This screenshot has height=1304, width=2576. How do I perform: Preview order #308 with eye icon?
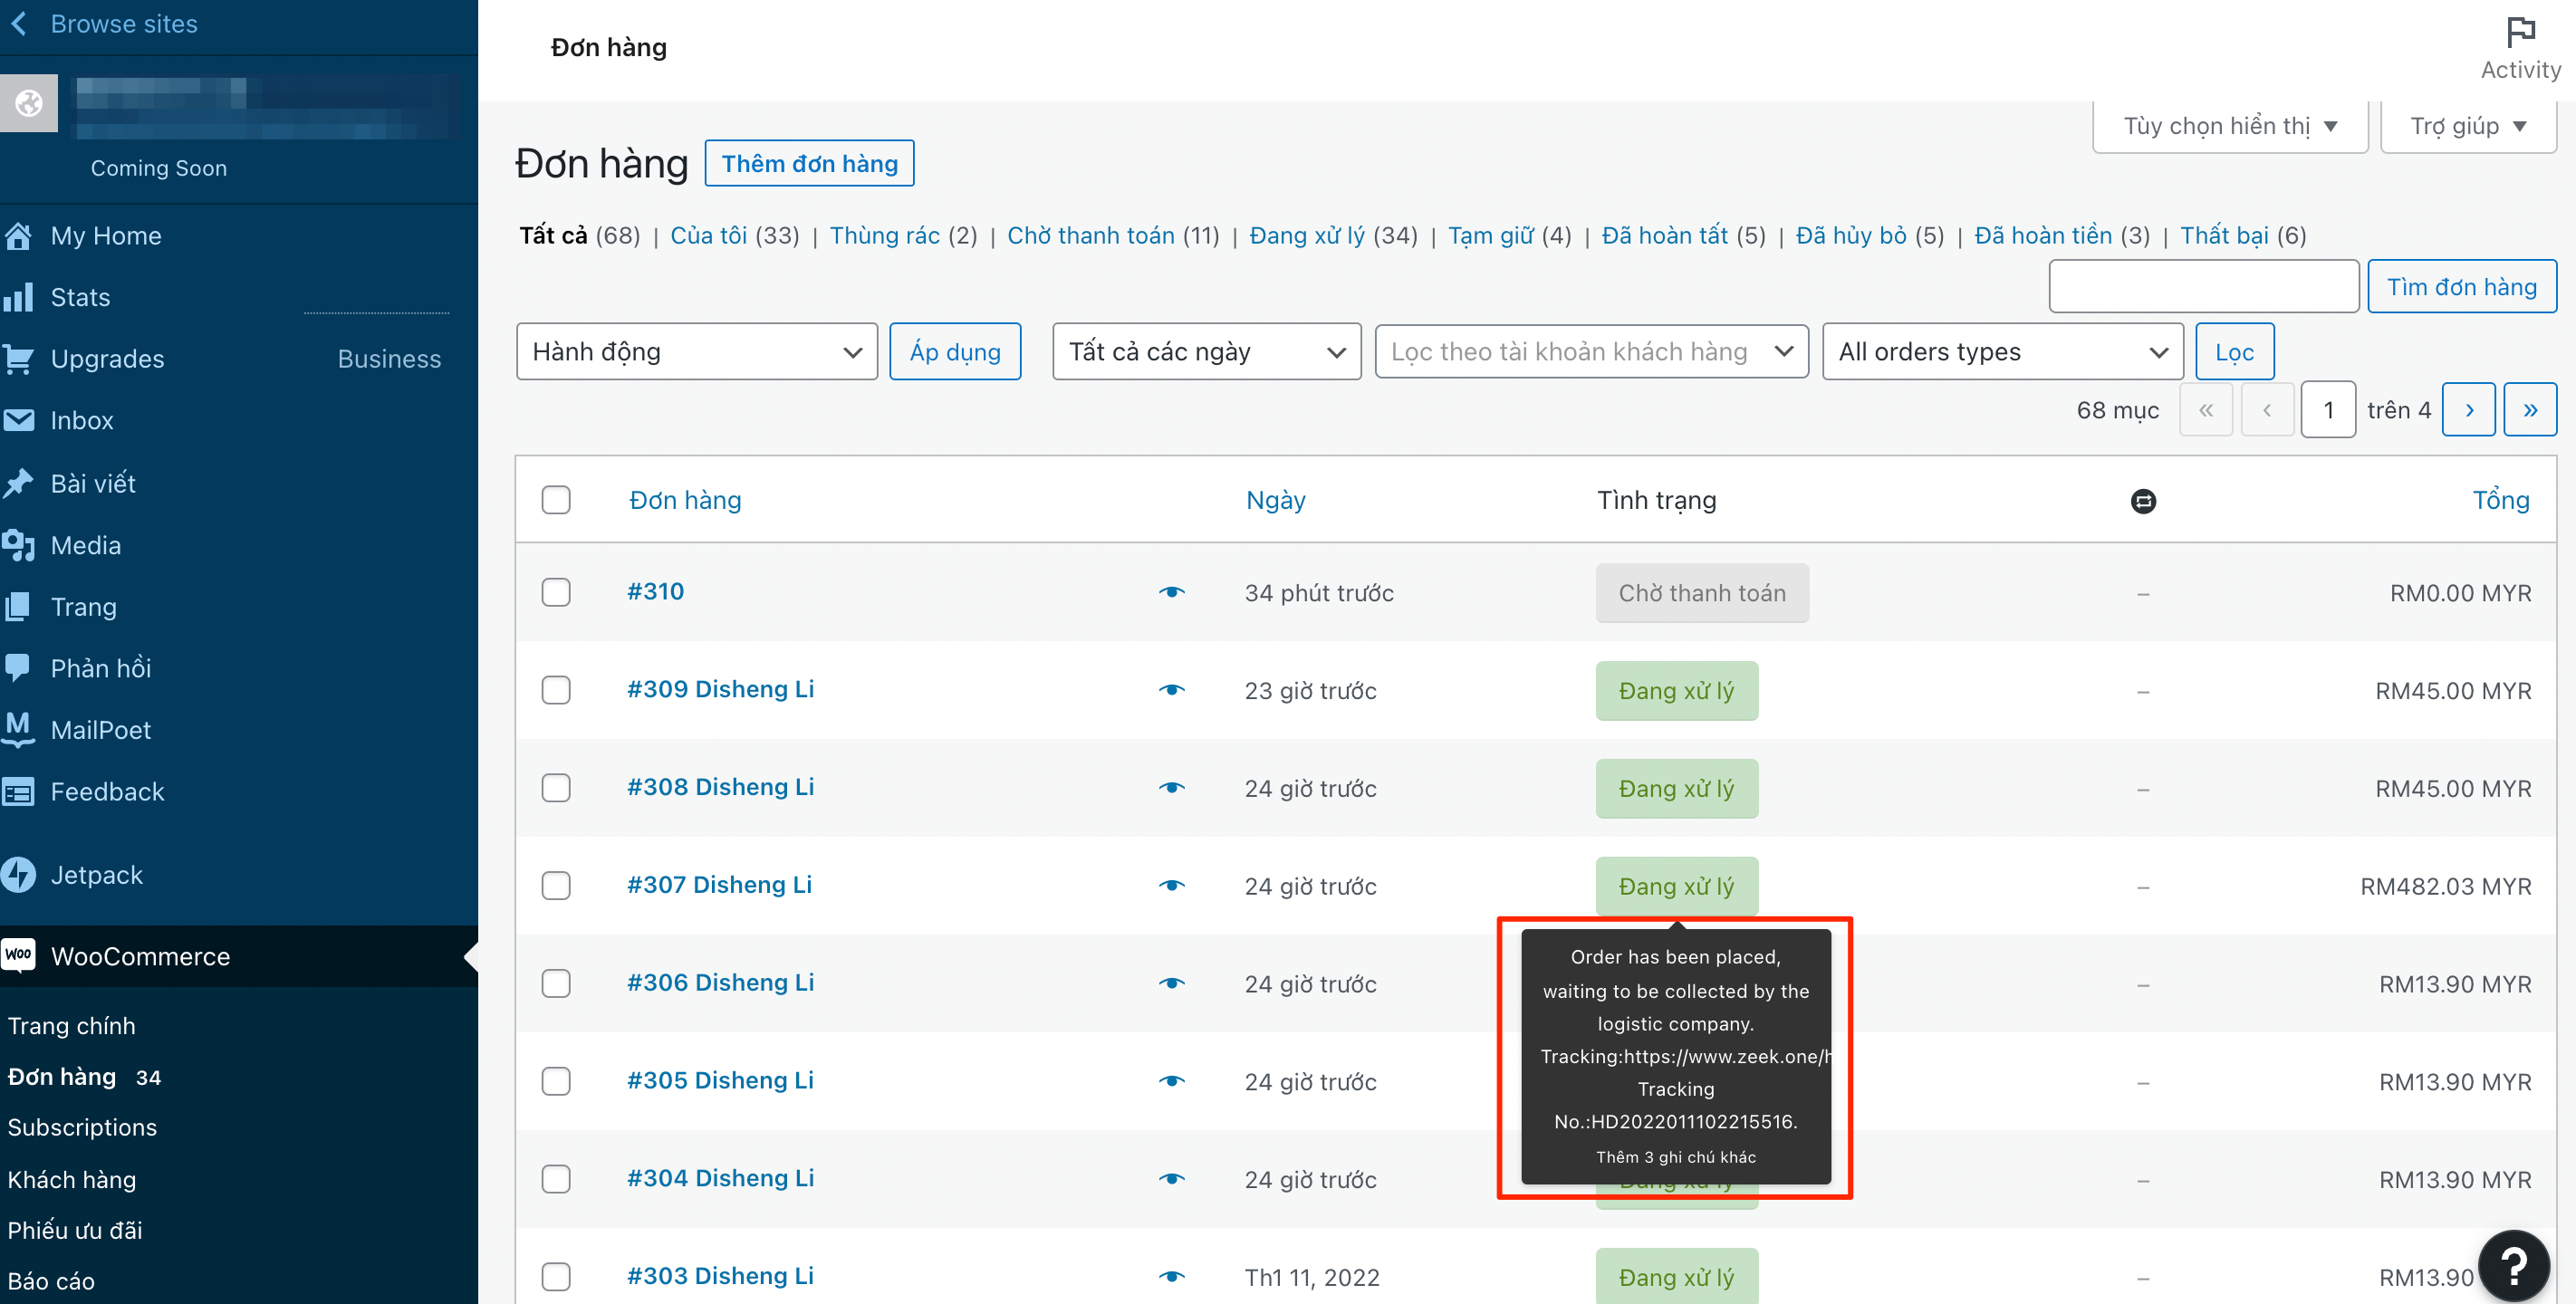point(1172,788)
